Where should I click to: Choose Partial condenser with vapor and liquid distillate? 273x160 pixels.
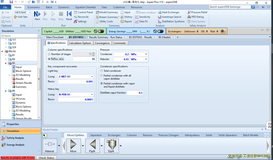tap(102, 84)
